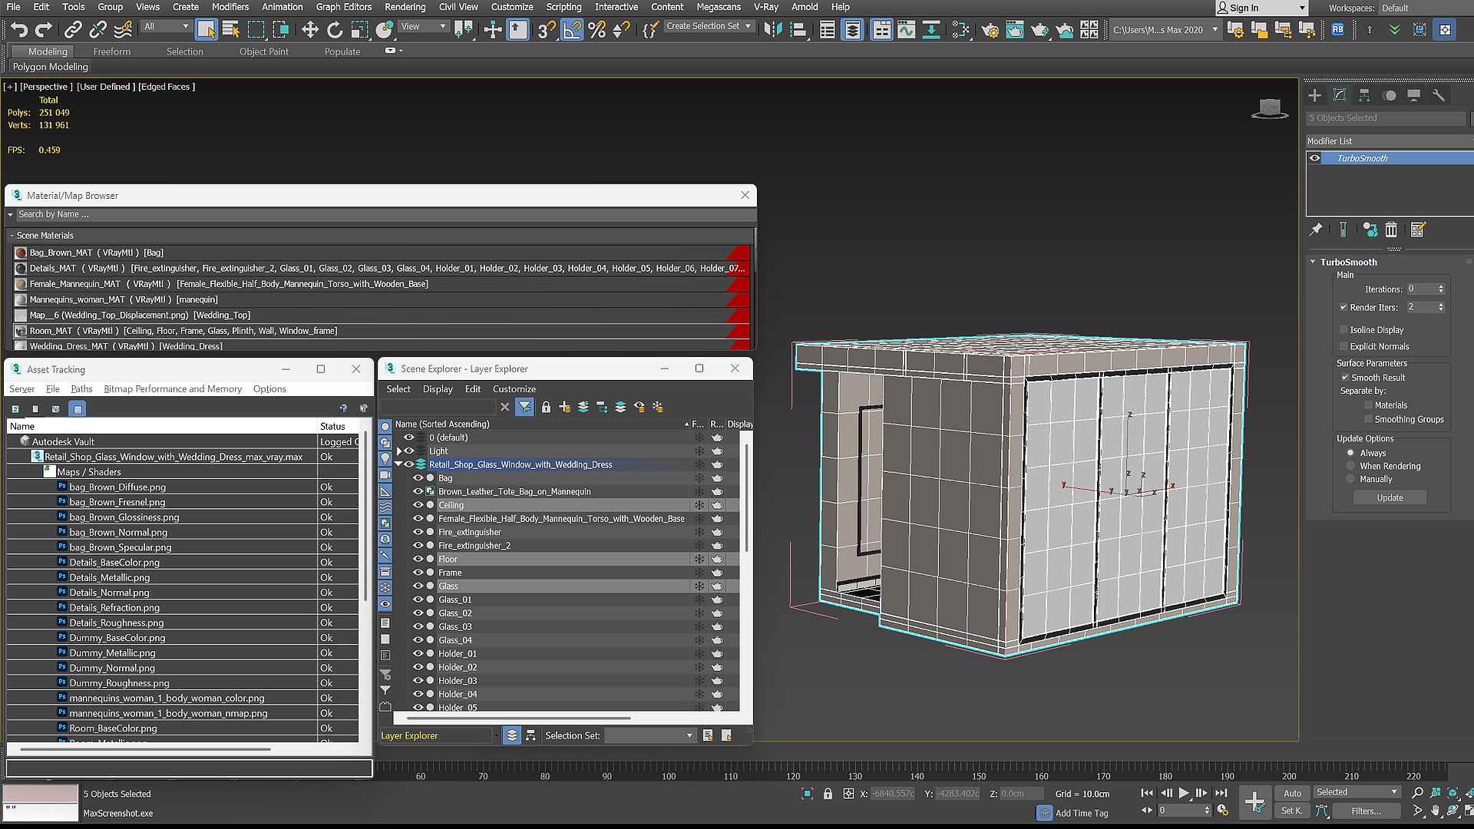Select the Move transform tool

click(309, 30)
